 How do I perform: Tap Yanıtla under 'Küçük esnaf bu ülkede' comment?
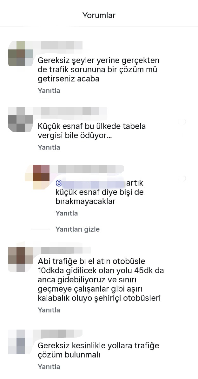coord(49,147)
